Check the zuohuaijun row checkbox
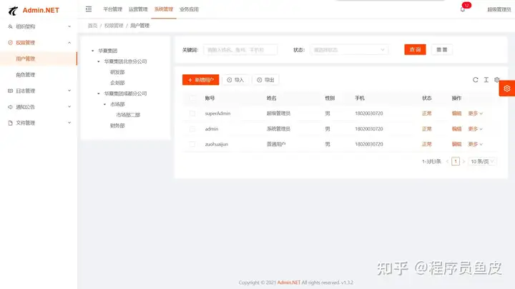The height and width of the screenshot is (289, 515). 192,144
